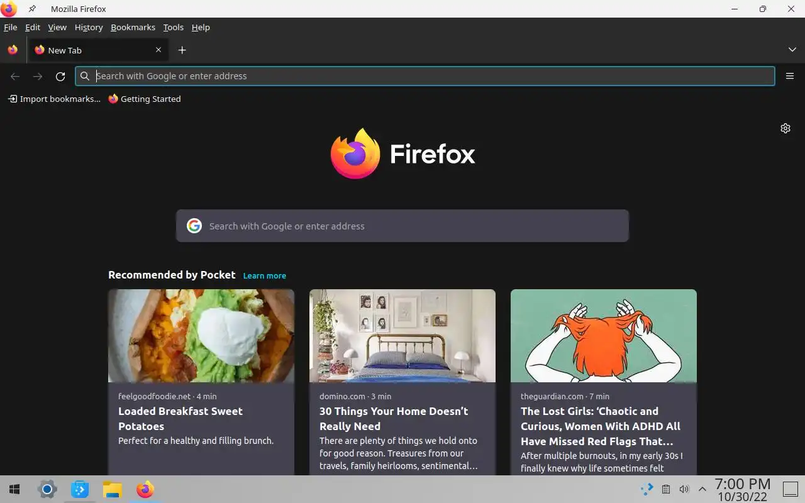Click the magnifier icon in address bar

[x=85, y=76]
